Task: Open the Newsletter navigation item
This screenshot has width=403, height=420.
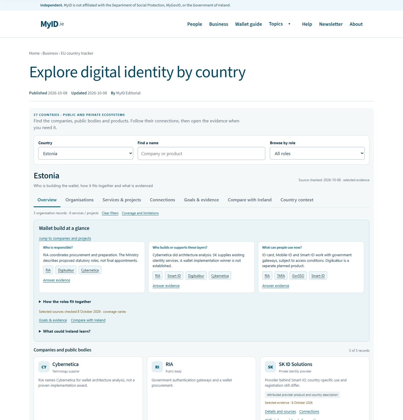Action: coord(331,24)
